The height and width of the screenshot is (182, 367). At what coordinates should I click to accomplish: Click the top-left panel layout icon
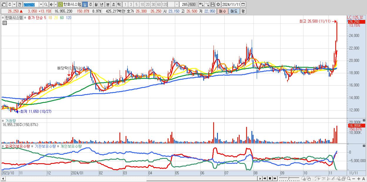(x=4, y=4)
